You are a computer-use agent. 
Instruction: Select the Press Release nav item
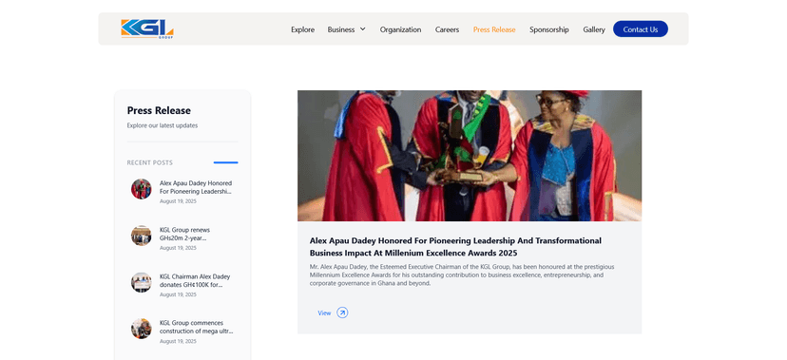point(494,29)
